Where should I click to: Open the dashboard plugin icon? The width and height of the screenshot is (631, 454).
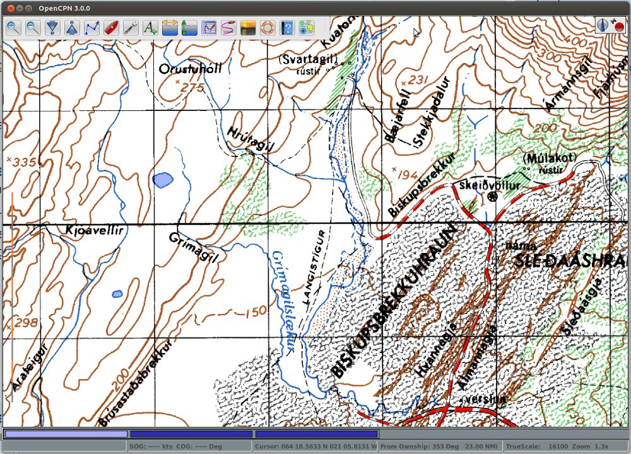point(307,28)
